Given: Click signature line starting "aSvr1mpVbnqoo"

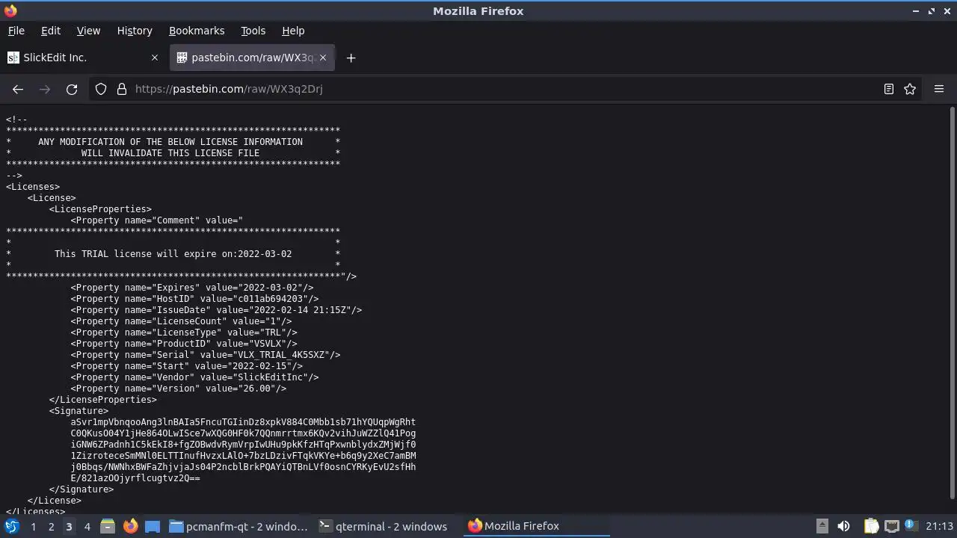Looking at the screenshot, I should [243, 422].
